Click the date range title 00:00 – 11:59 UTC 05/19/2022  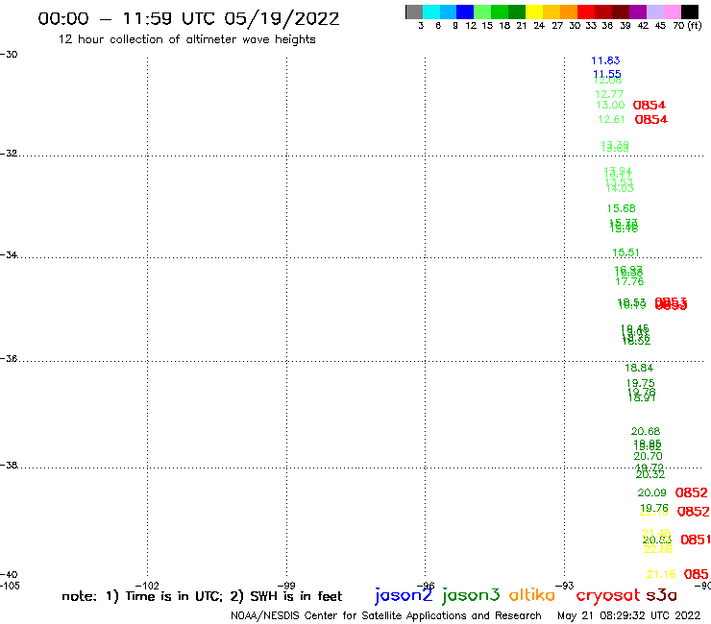188,19
